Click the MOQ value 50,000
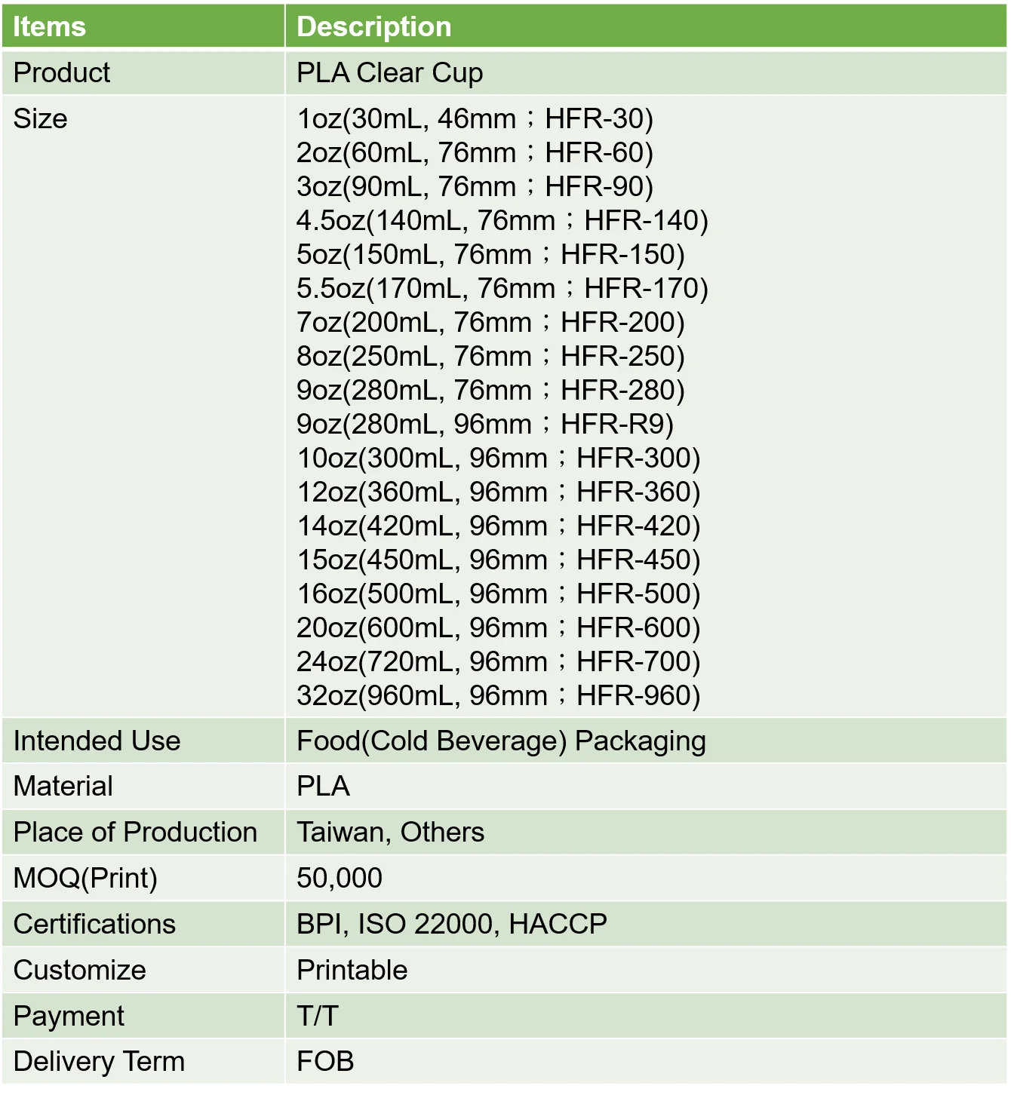The width and height of the screenshot is (1011, 1095). tap(340, 879)
